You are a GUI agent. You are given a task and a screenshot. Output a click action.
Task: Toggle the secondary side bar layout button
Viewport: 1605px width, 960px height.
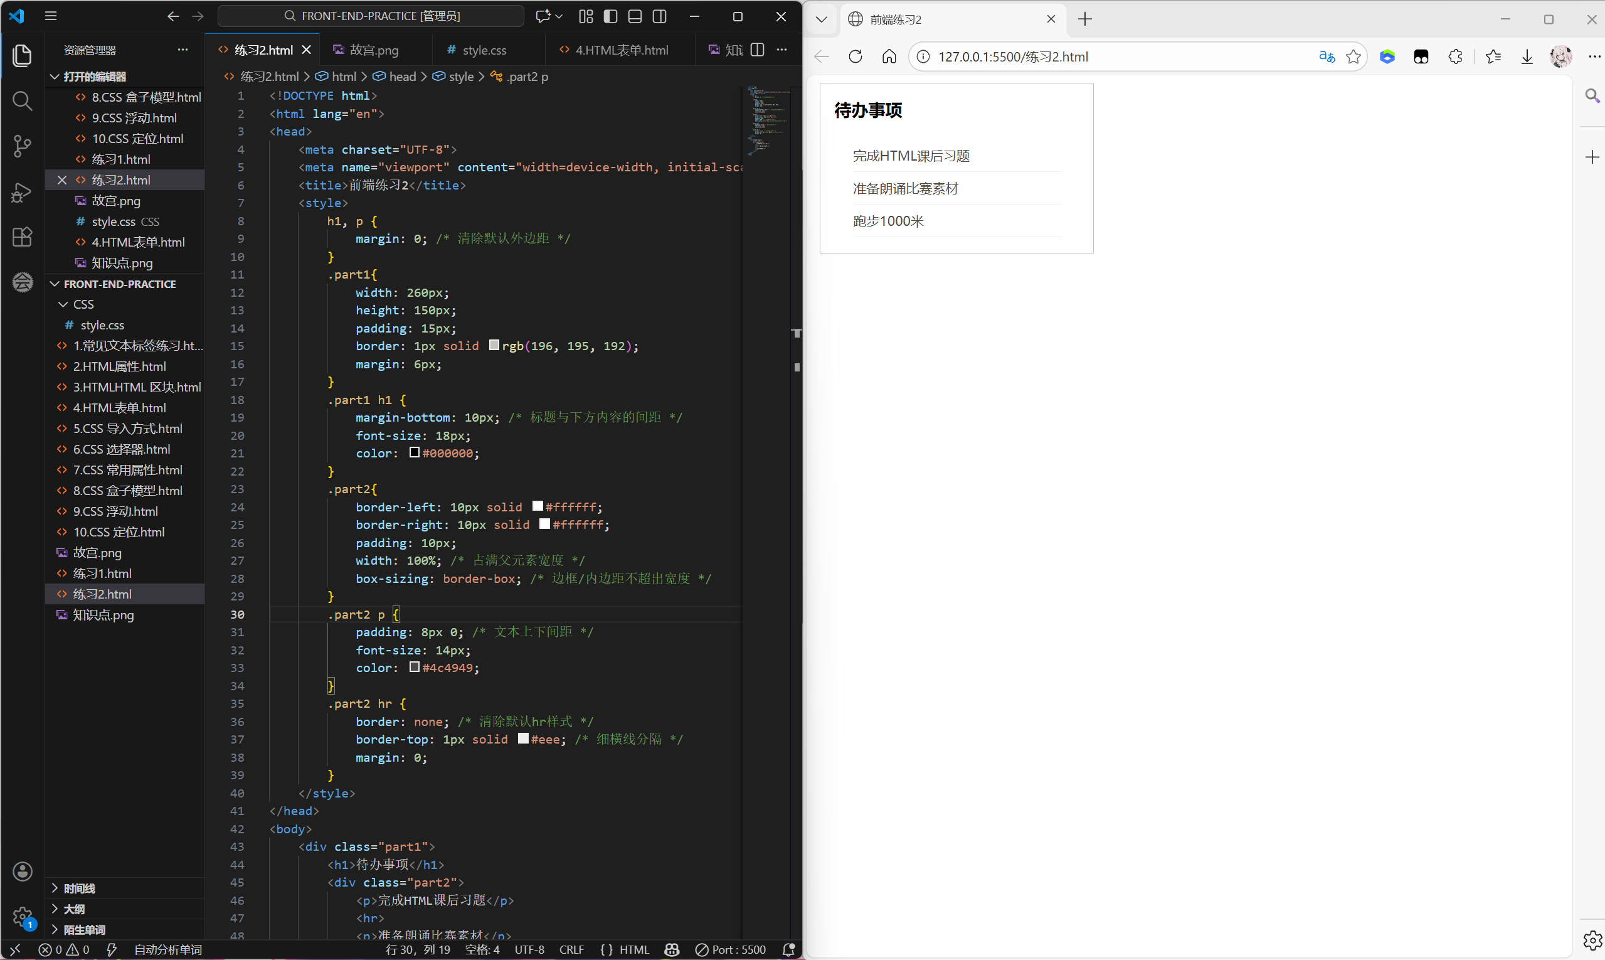tap(659, 16)
